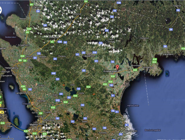
Task: Click the blue route 119 shield
Action: (95, 52)
